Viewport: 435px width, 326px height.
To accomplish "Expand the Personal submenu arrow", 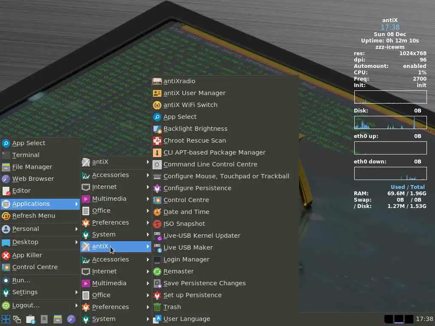I will [76, 229].
